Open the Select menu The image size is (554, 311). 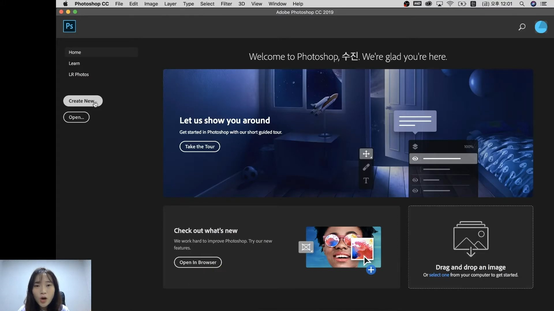coord(207,4)
